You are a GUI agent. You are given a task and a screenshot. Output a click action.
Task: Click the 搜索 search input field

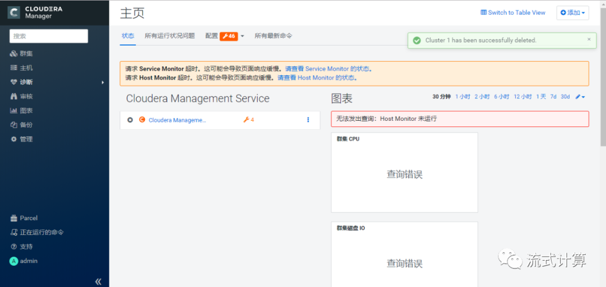point(49,36)
